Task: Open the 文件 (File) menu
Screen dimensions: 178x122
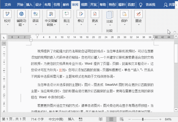Action: coord(8,4)
